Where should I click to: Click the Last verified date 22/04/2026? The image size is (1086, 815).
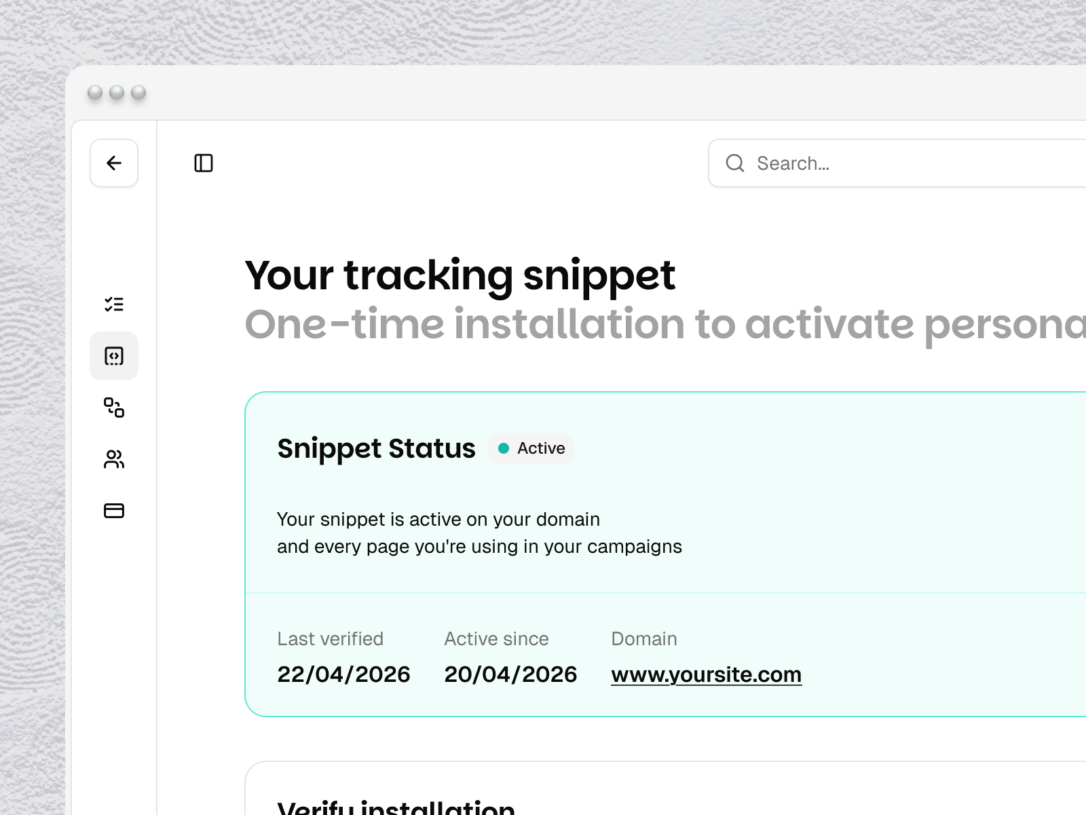pyautogui.click(x=343, y=674)
